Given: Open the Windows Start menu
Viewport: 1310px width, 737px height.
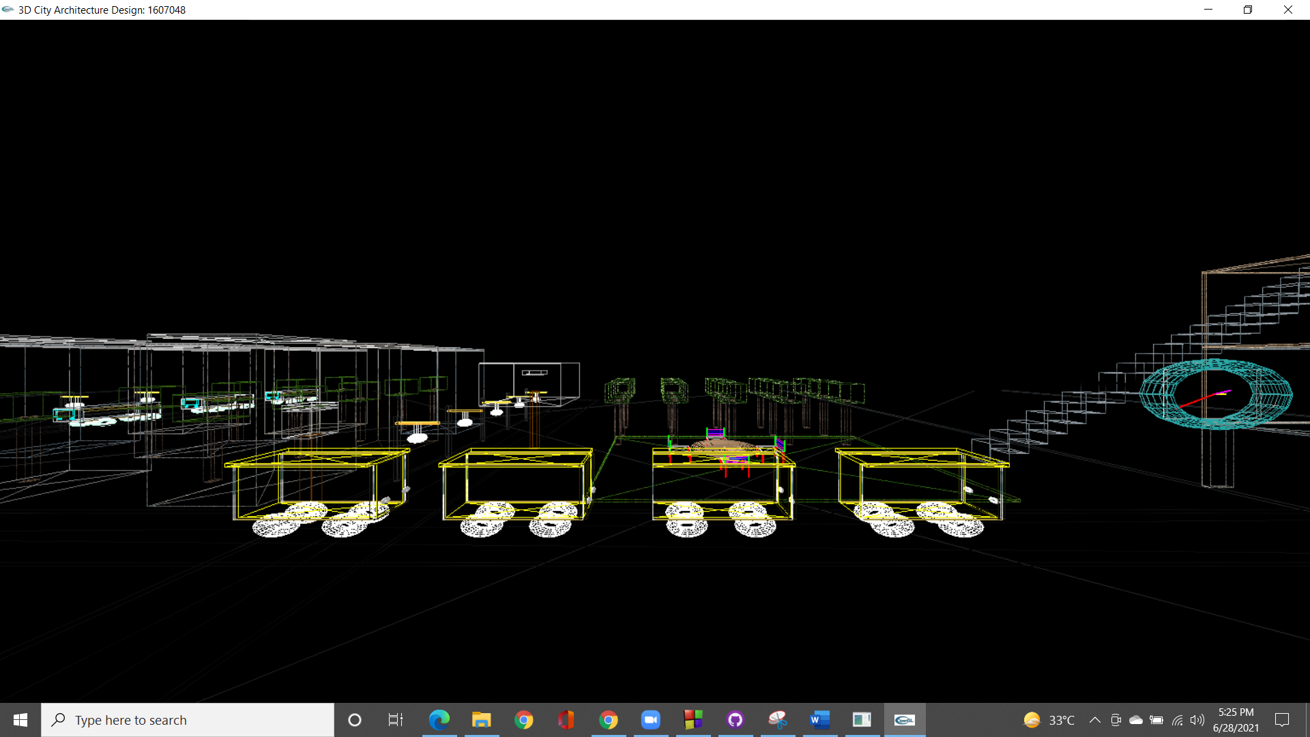Looking at the screenshot, I should click(x=20, y=720).
